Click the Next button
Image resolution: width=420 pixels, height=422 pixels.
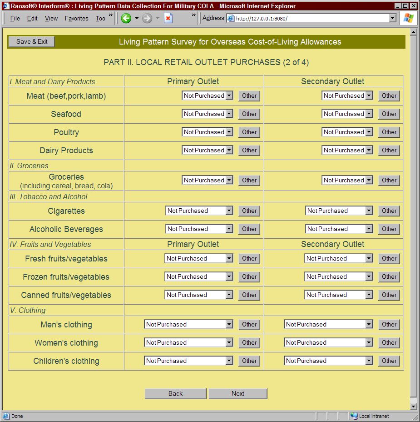point(238,393)
